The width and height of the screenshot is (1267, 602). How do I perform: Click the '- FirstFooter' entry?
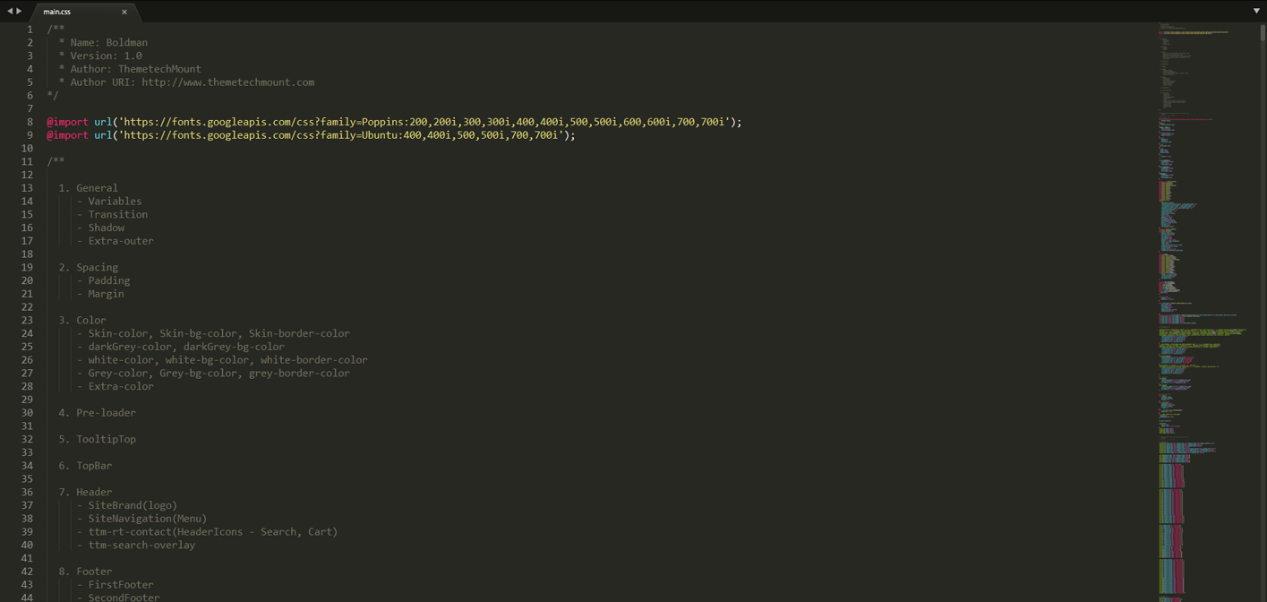[x=115, y=584]
